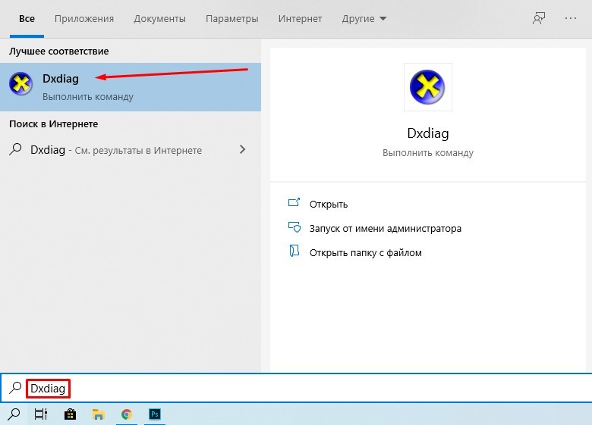
Task: Switch to the Документы tab
Action: coord(159,19)
